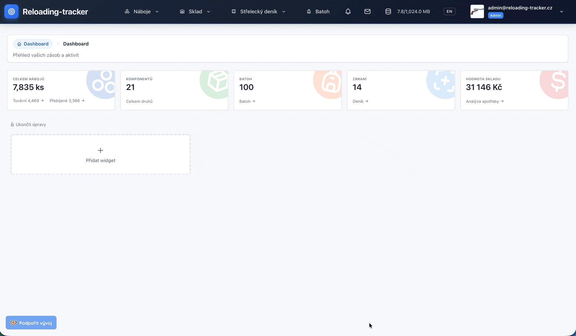Follow the Analýza spotřeby link
Image resolution: width=576 pixels, height=336 pixels.
(x=485, y=101)
